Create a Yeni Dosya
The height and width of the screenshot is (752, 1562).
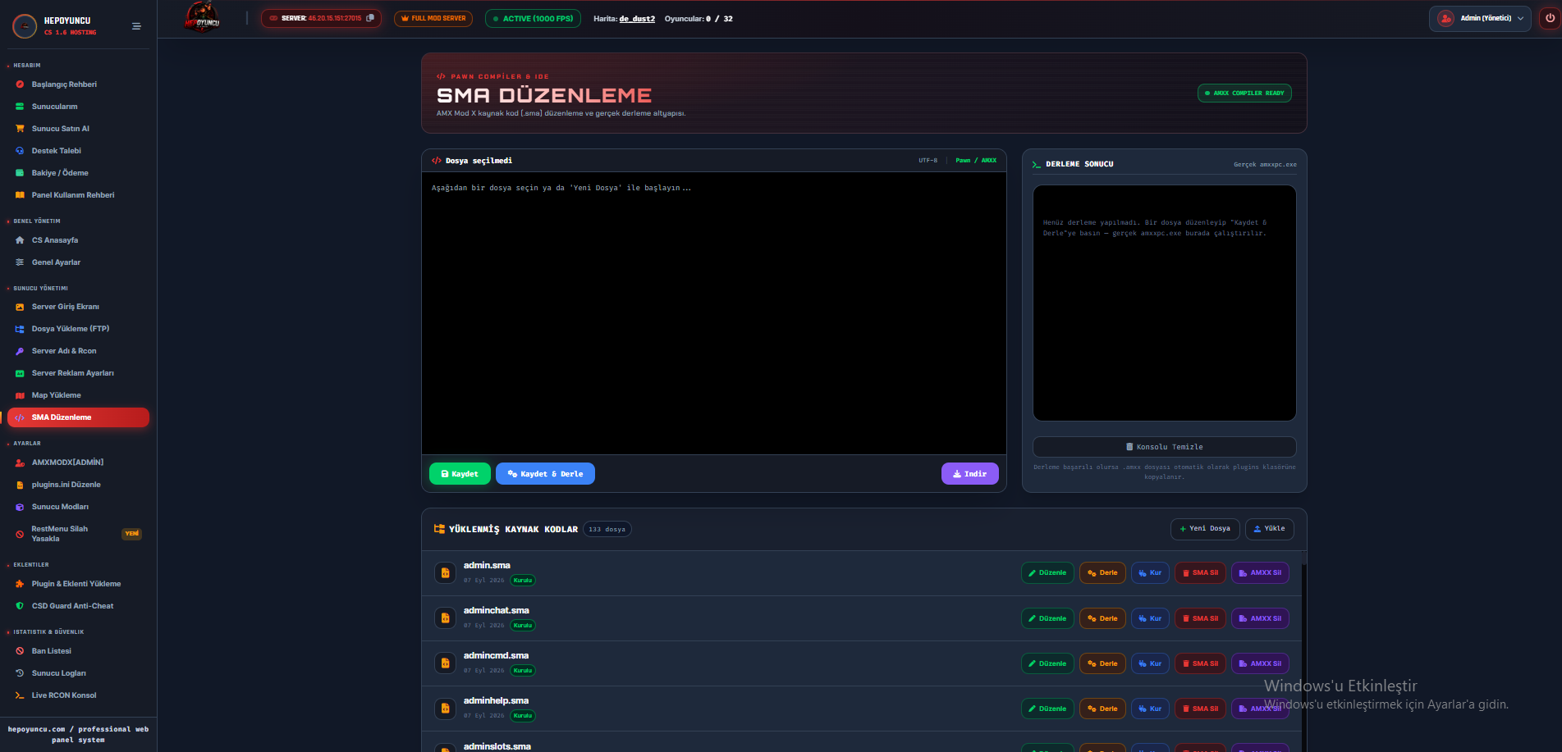[1205, 529]
